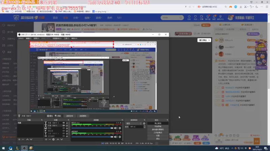Viewport: 270px width, 151px height.
Task: Open the OBS 场景集合 menu
Action: (x=57, y=39)
